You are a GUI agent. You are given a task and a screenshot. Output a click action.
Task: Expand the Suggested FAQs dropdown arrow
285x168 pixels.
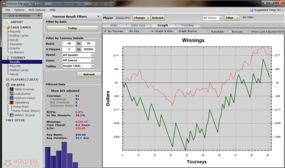[283, 10]
